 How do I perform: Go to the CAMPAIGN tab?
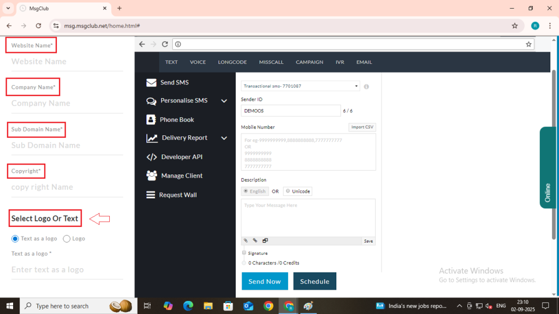click(310, 62)
